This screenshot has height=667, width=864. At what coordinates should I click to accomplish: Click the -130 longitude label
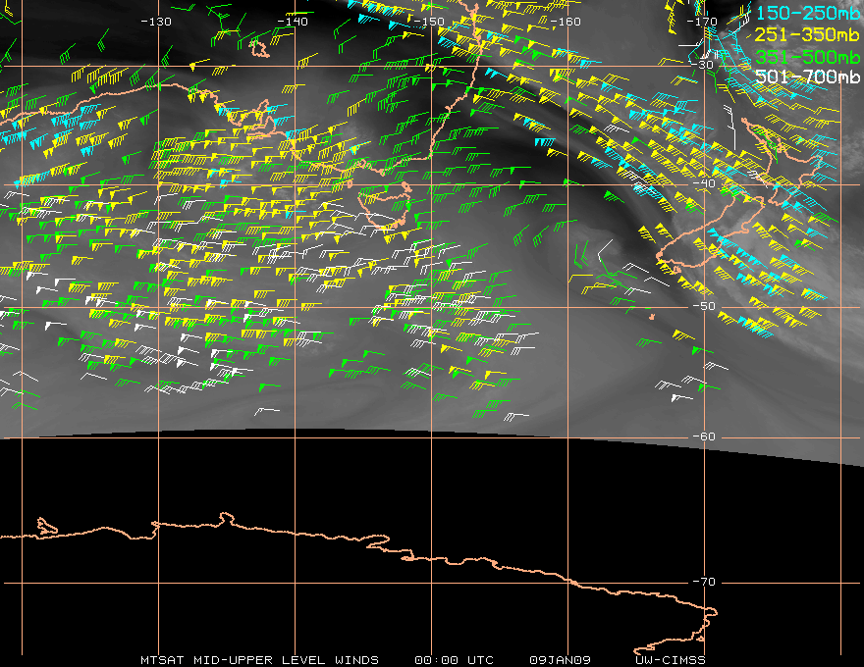156,22
